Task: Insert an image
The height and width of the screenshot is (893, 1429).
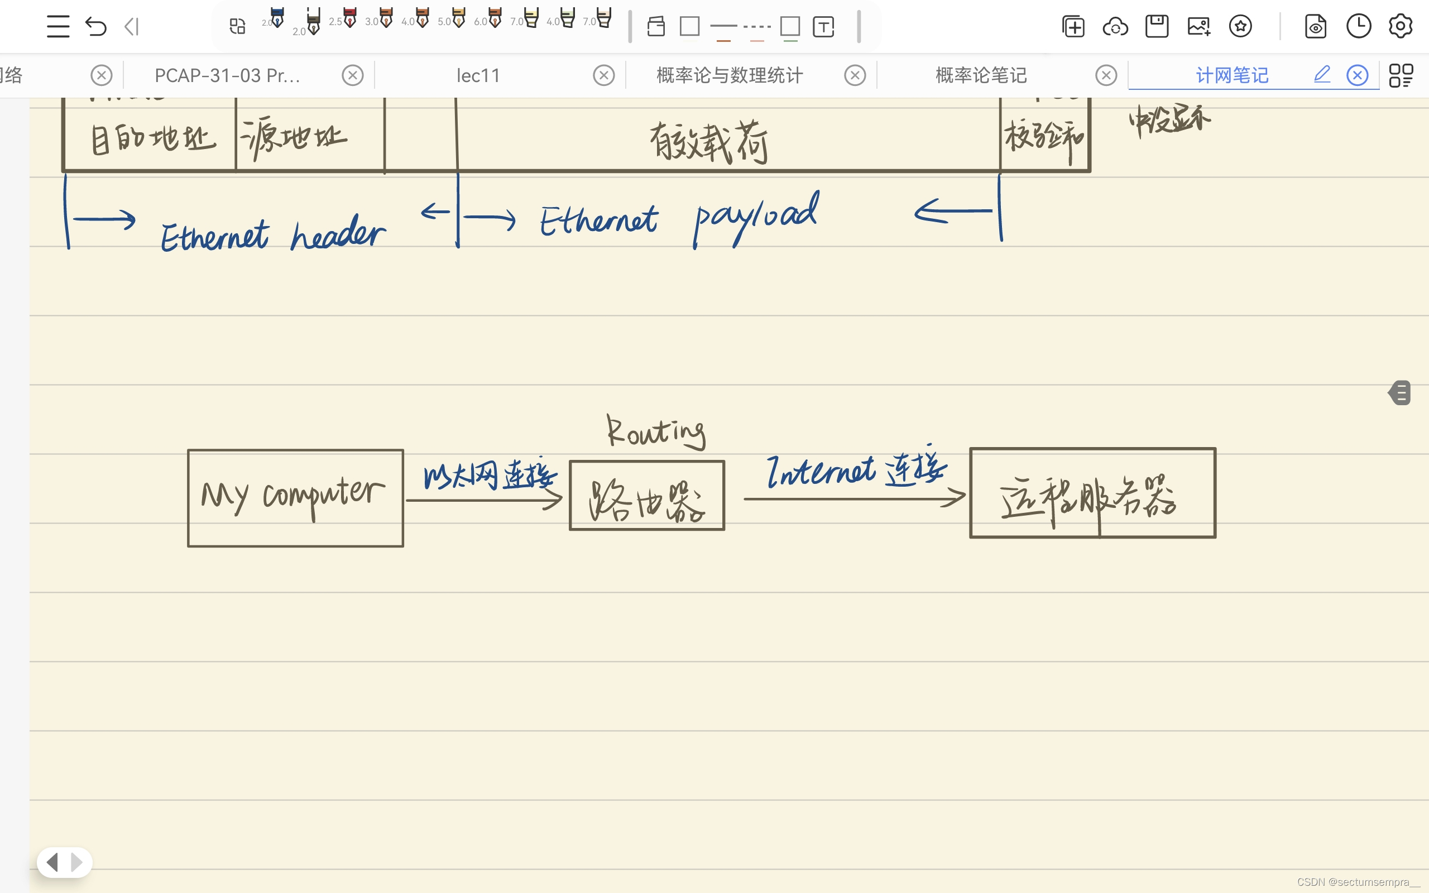Action: coord(1198,27)
